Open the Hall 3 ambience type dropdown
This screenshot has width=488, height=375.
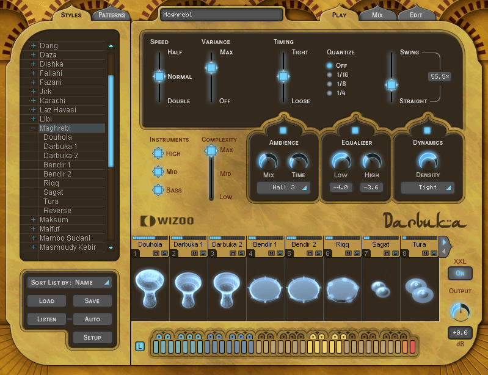tap(283, 188)
